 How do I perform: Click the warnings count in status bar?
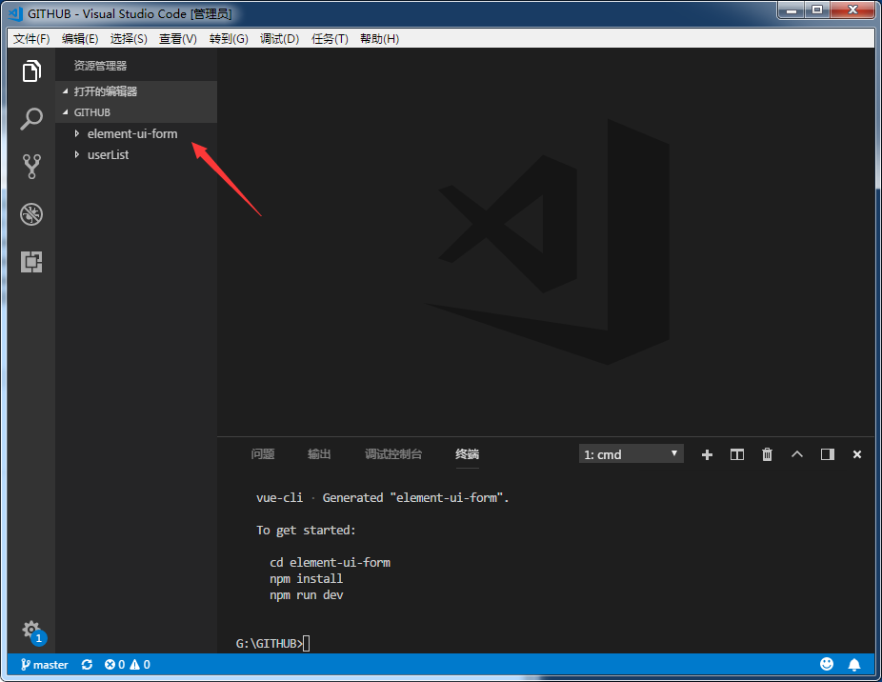[140, 665]
